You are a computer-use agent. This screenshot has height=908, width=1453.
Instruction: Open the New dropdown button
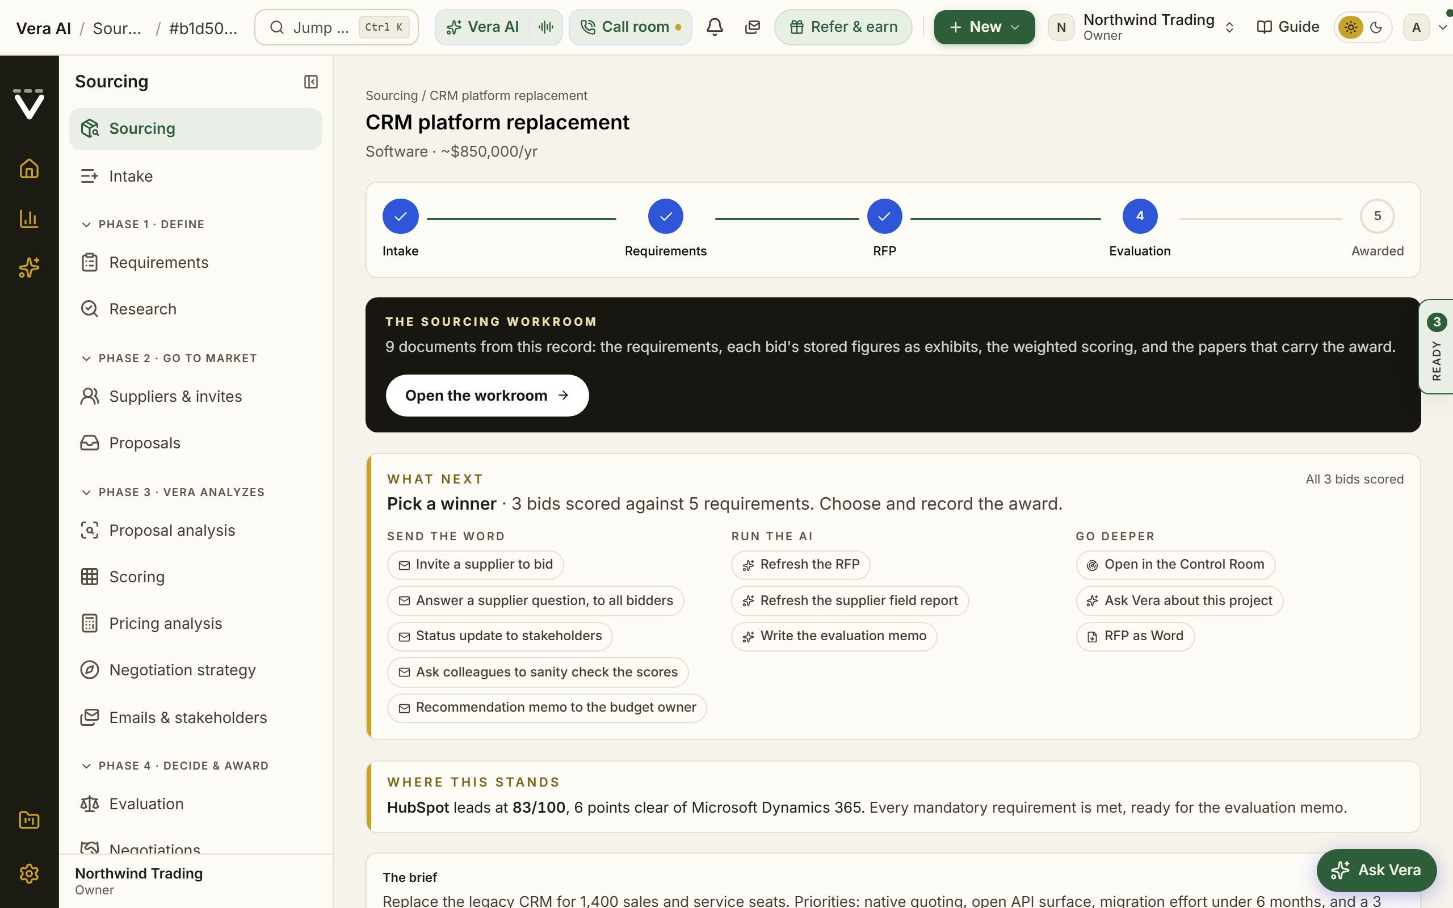(x=984, y=27)
